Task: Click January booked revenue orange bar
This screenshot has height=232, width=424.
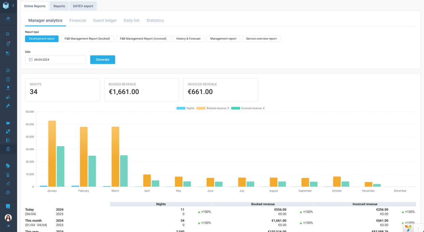Action: click(x=52, y=153)
